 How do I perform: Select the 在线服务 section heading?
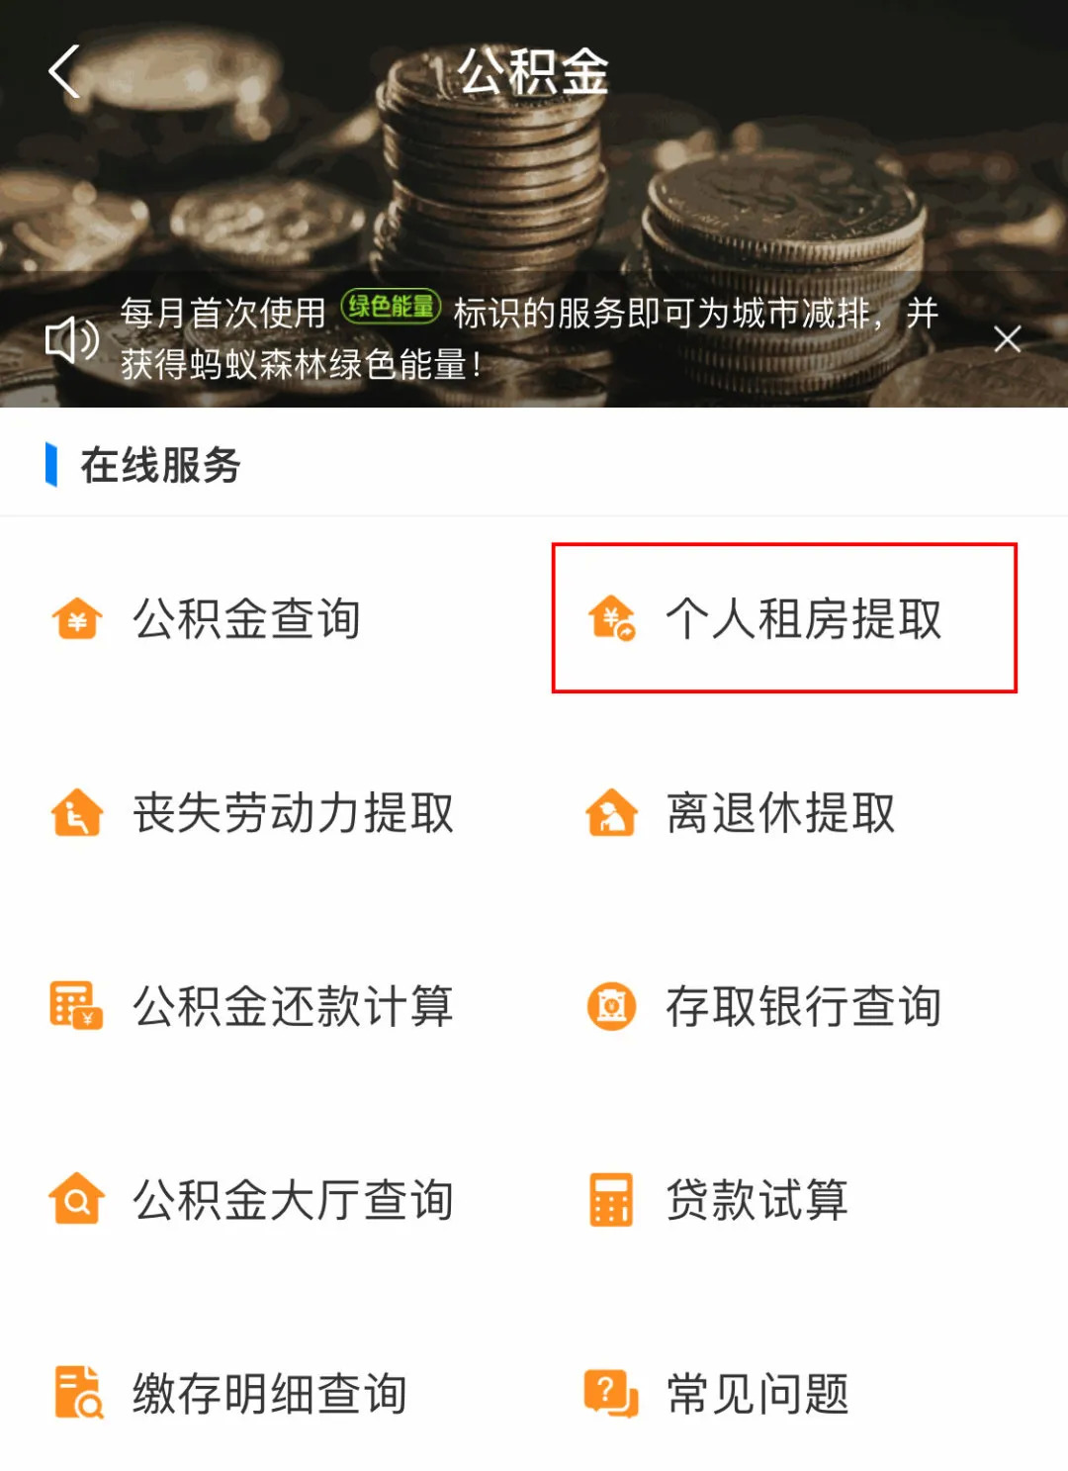161,465
